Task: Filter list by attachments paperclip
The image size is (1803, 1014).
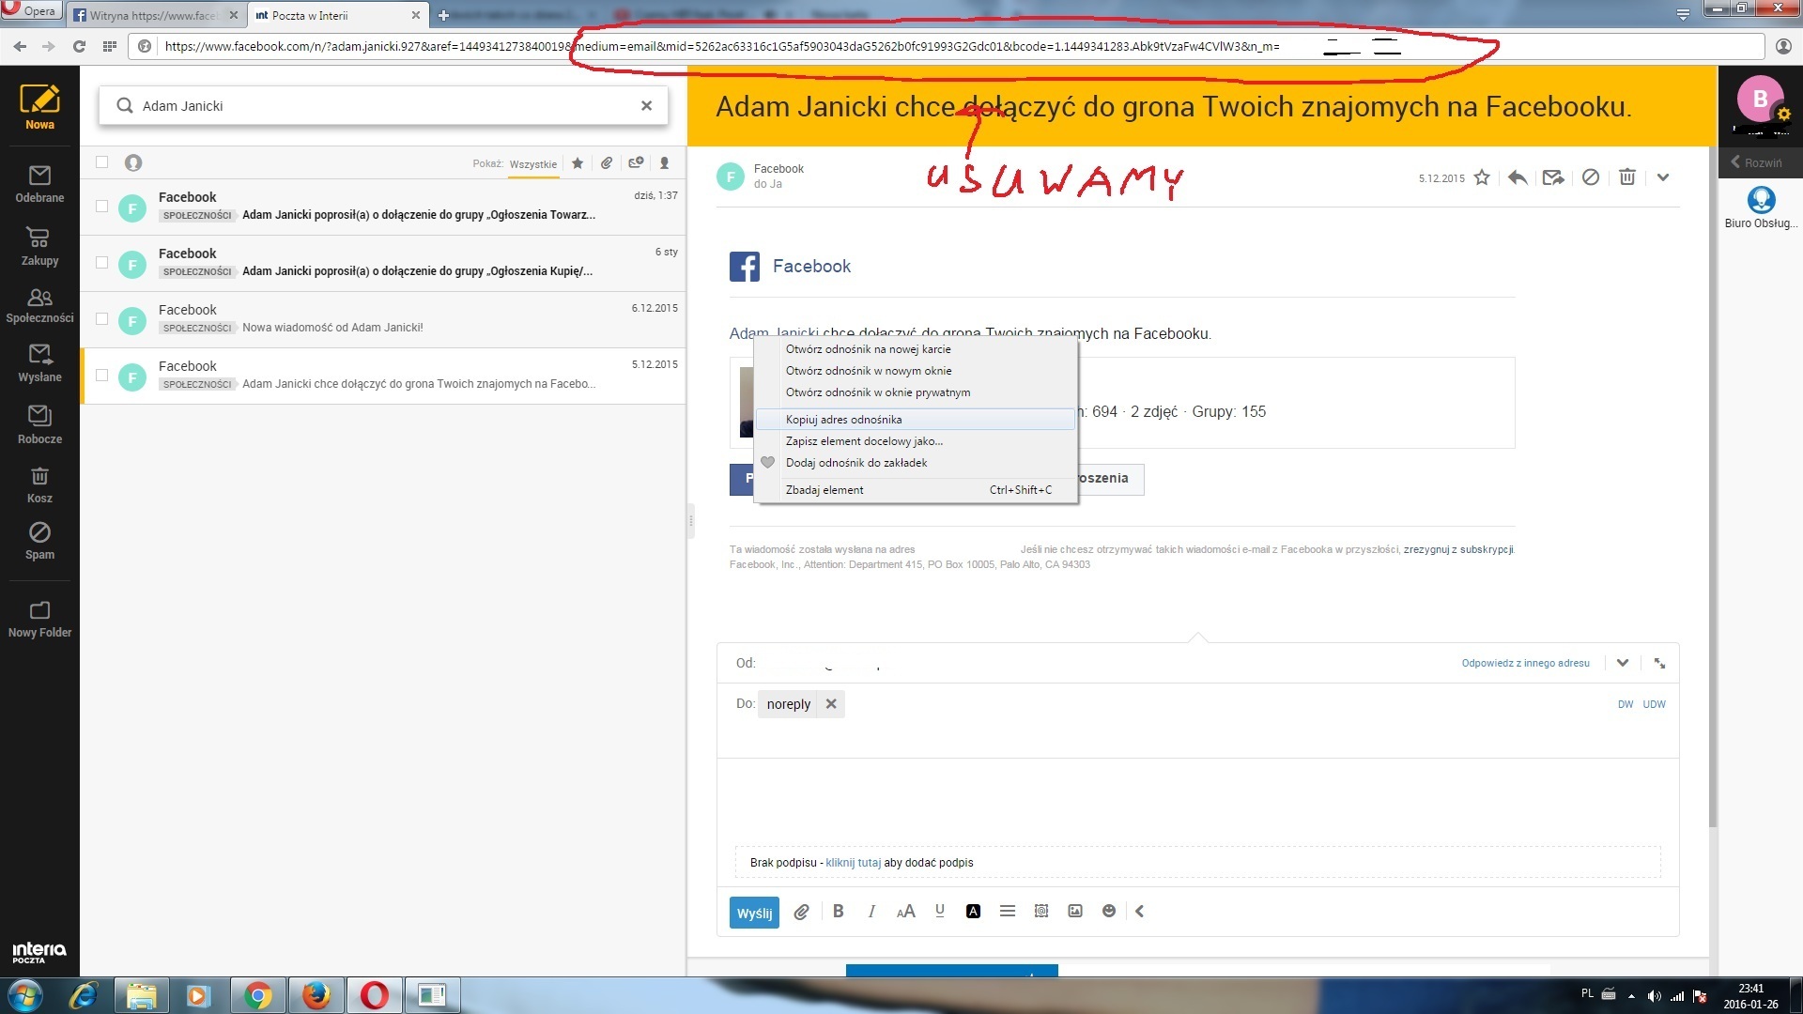Action: coord(607,162)
